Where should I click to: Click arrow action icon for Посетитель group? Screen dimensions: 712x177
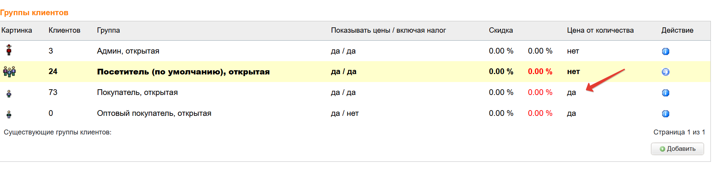(x=665, y=72)
